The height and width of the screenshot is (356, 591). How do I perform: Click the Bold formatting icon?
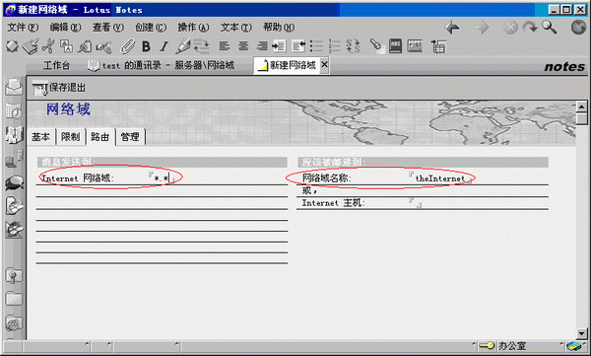146,46
